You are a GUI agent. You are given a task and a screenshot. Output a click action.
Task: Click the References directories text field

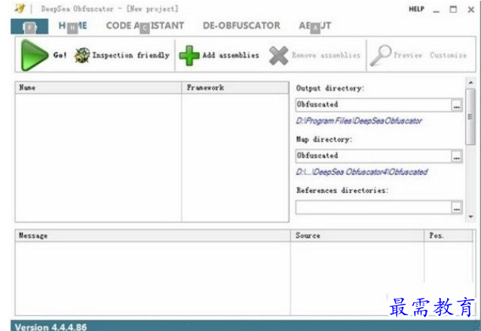(x=373, y=207)
